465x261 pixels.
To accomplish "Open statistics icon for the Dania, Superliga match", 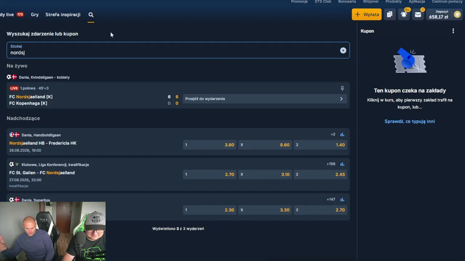I will coord(342,200).
